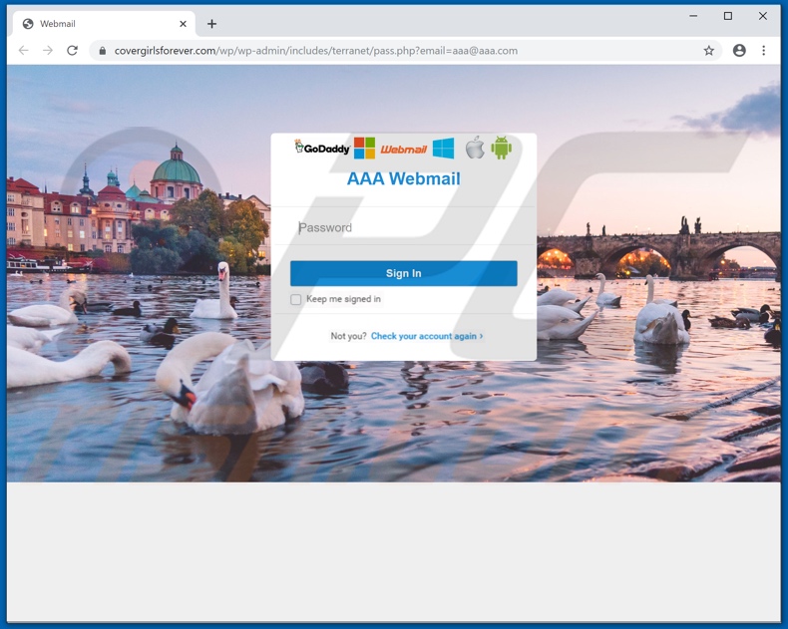Viewport: 788px width, 629px height.
Task: Close the Webmail tab
Action: [x=183, y=24]
